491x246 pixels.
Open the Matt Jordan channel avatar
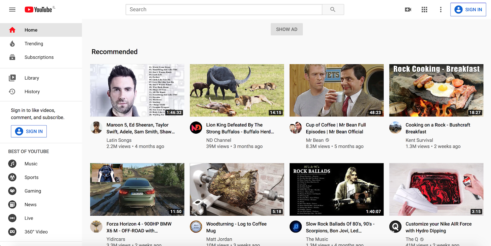click(196, 227)
